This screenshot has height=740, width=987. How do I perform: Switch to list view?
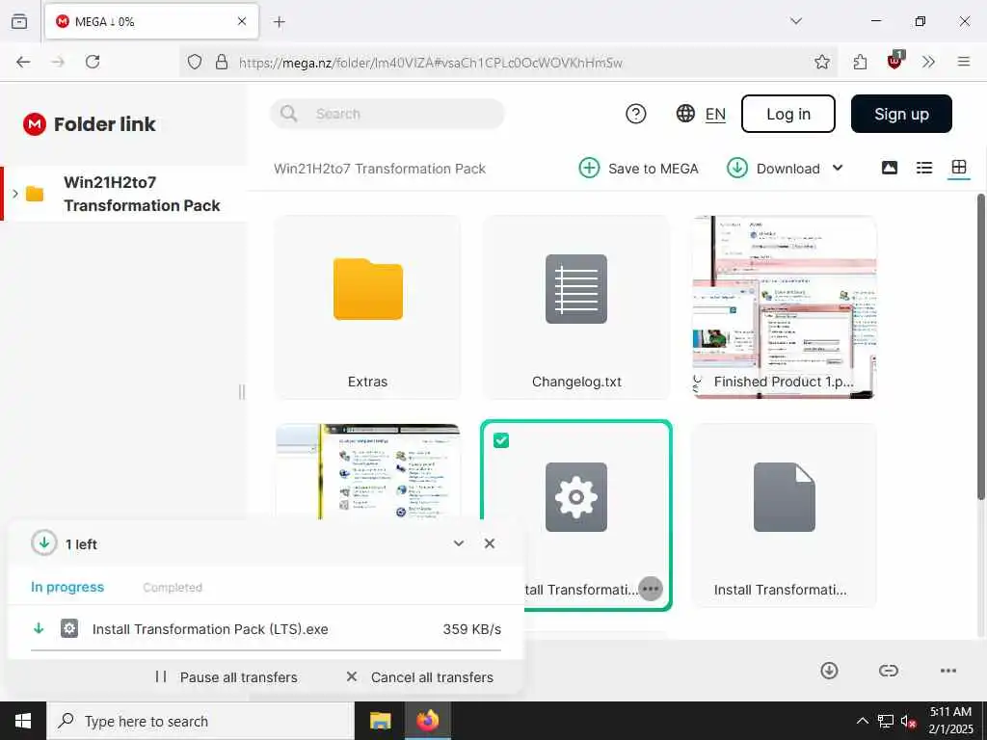pos(924,168)
